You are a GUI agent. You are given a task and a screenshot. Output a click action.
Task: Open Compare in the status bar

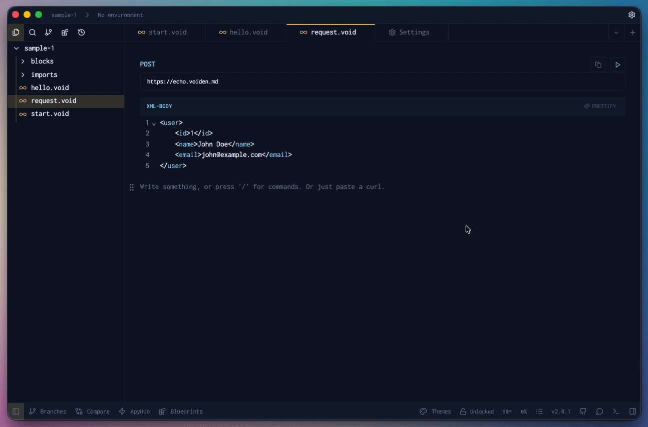click(93, 411)
